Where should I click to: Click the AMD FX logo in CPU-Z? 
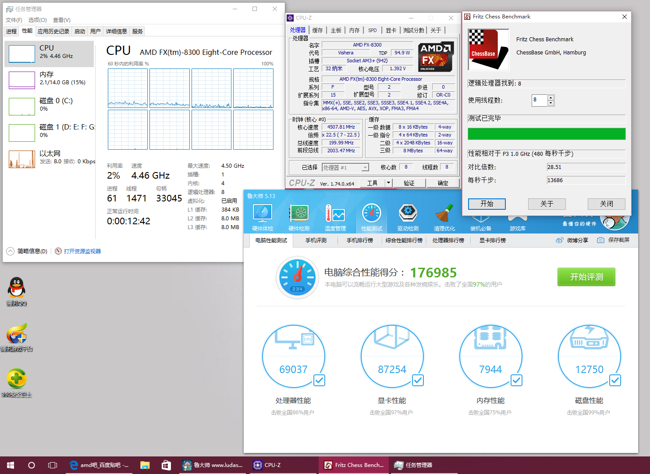point(435,57)
